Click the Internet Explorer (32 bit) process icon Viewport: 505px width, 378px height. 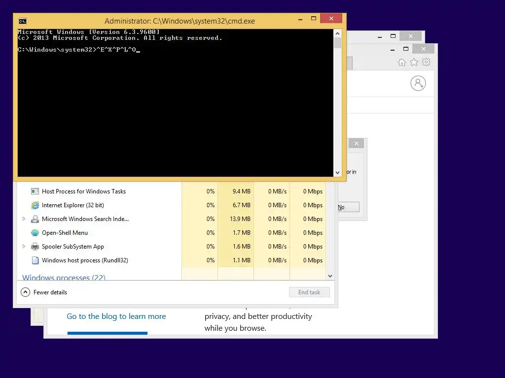click(x=35, y=205)
